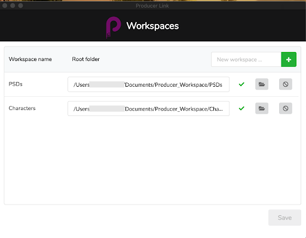Click the Root folder column header
The image size is (306, 238).
click(x=86, y=59)
